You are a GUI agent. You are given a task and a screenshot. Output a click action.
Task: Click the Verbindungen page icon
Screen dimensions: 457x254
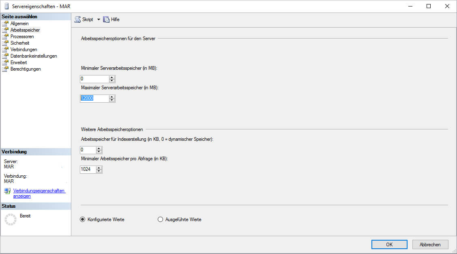pyautogui.click(x=5, y=50)
